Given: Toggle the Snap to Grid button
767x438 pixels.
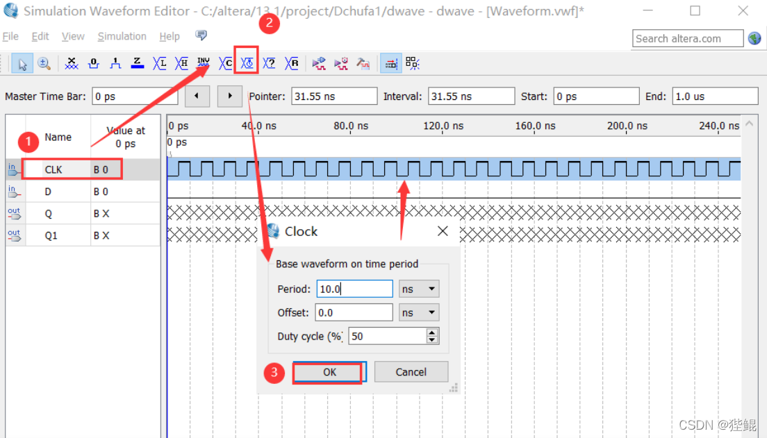Looking at the screenshot, I should click(413, 63).
